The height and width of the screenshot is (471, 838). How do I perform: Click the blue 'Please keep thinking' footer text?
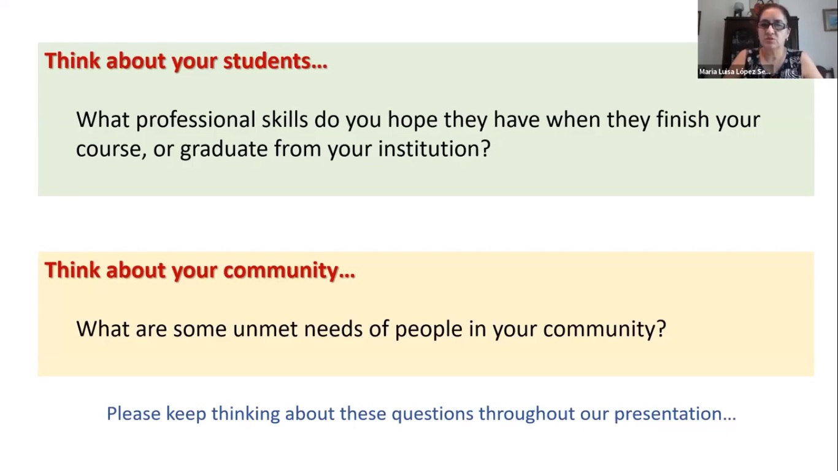coord(421,413)
